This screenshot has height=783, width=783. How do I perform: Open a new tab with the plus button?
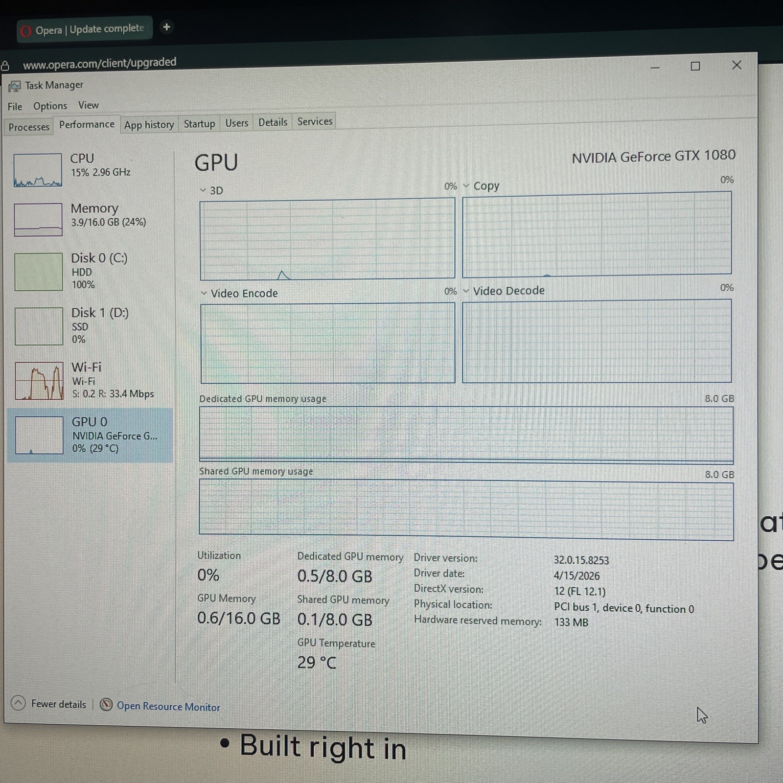[166, 27]
